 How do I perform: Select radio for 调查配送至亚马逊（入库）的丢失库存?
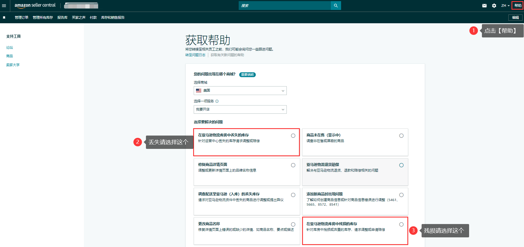pyautogui.click(x=293, y=195)
